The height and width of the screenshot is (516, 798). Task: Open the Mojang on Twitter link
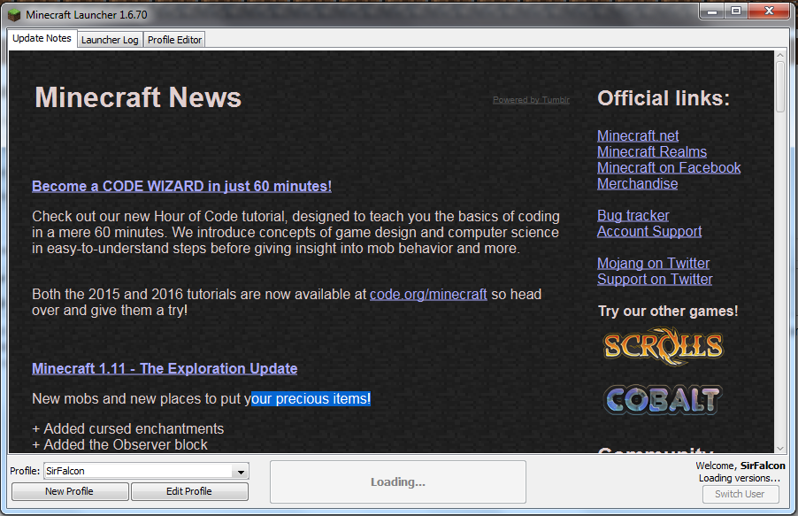(653, 264)
